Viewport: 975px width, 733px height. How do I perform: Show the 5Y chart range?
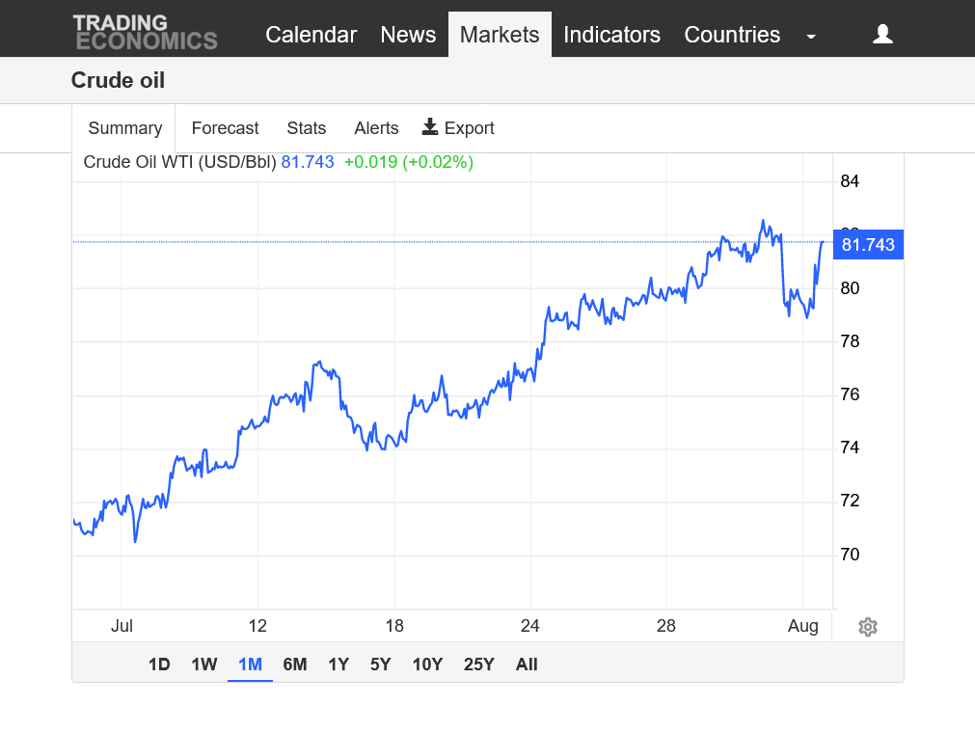381,664
